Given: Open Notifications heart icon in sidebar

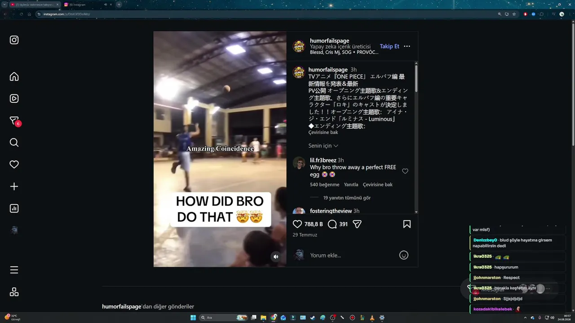Looking at the screenshot, I should [x=14, y=165].
